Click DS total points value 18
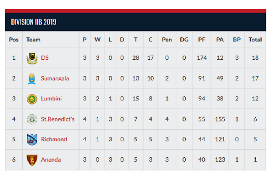The width and height of the screenshot is (273, 178). (x=255, y=58)
